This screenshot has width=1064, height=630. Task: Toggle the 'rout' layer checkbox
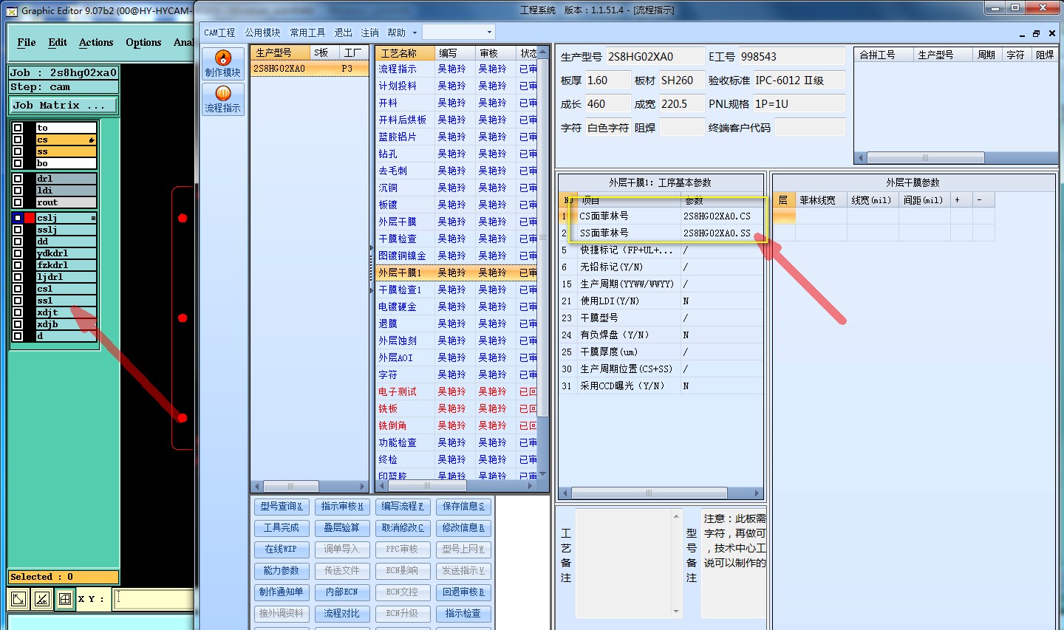click(18, 202)
